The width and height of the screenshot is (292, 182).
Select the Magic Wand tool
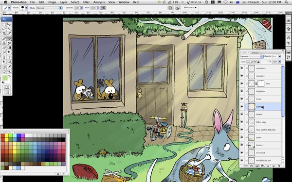[x=9, y=29]
